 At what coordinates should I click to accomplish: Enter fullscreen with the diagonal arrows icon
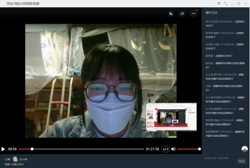(x=226, y=3)
